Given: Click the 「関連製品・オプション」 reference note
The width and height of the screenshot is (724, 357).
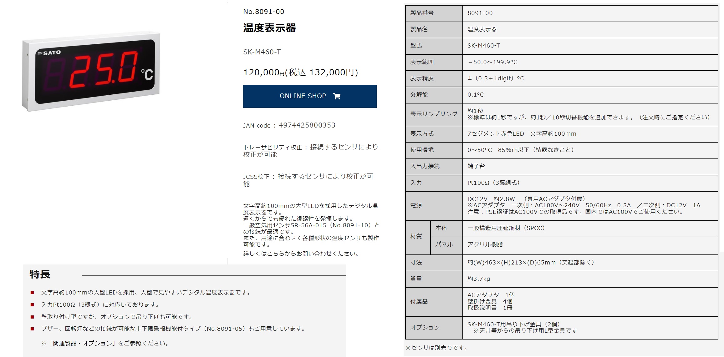Looking at the screenshot, I should 106,343.
